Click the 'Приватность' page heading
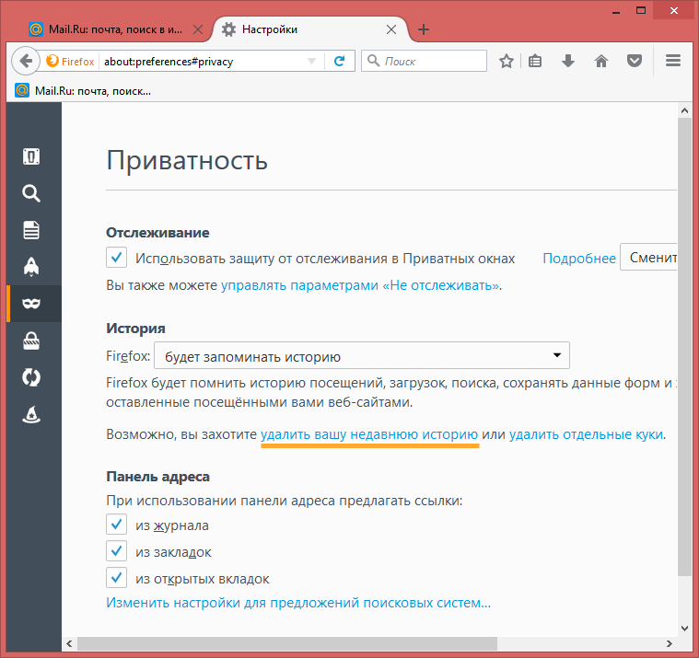Image resolution: width=699 pixels, height=658 pixels. pyautogui.click(x=187, y=161)
